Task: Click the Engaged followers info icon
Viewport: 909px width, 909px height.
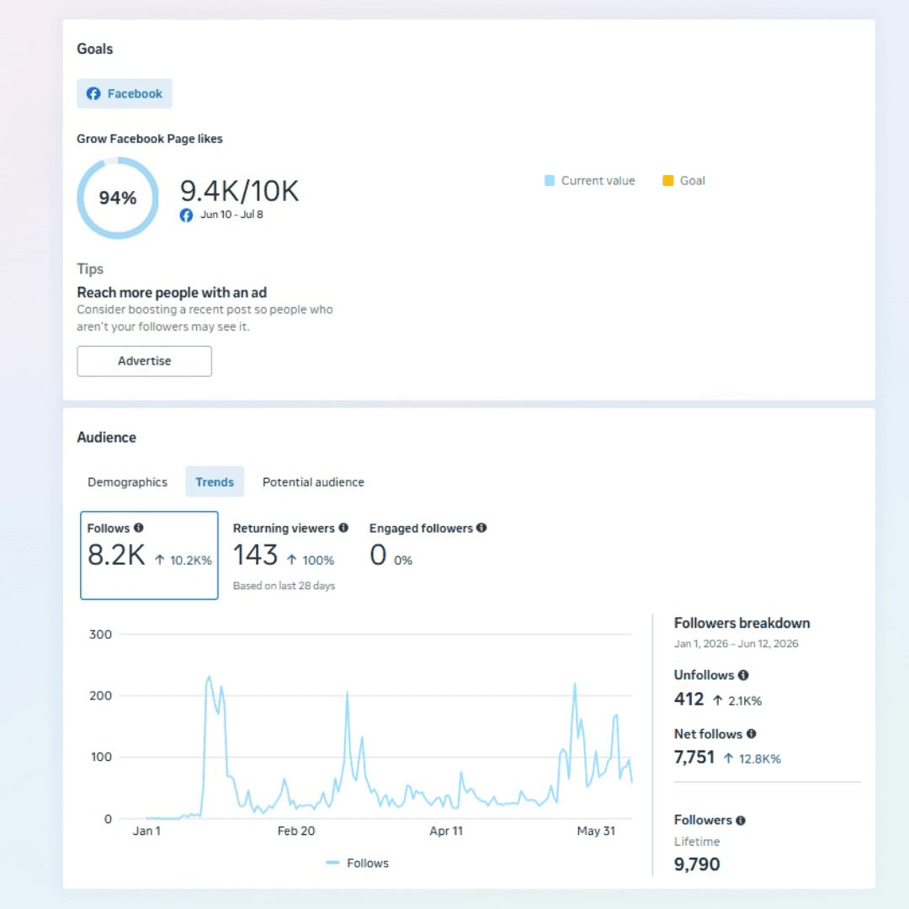Action: (481, 528)
